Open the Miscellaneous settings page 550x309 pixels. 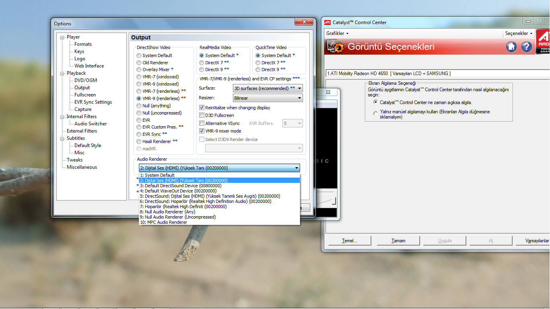(82, 167)
